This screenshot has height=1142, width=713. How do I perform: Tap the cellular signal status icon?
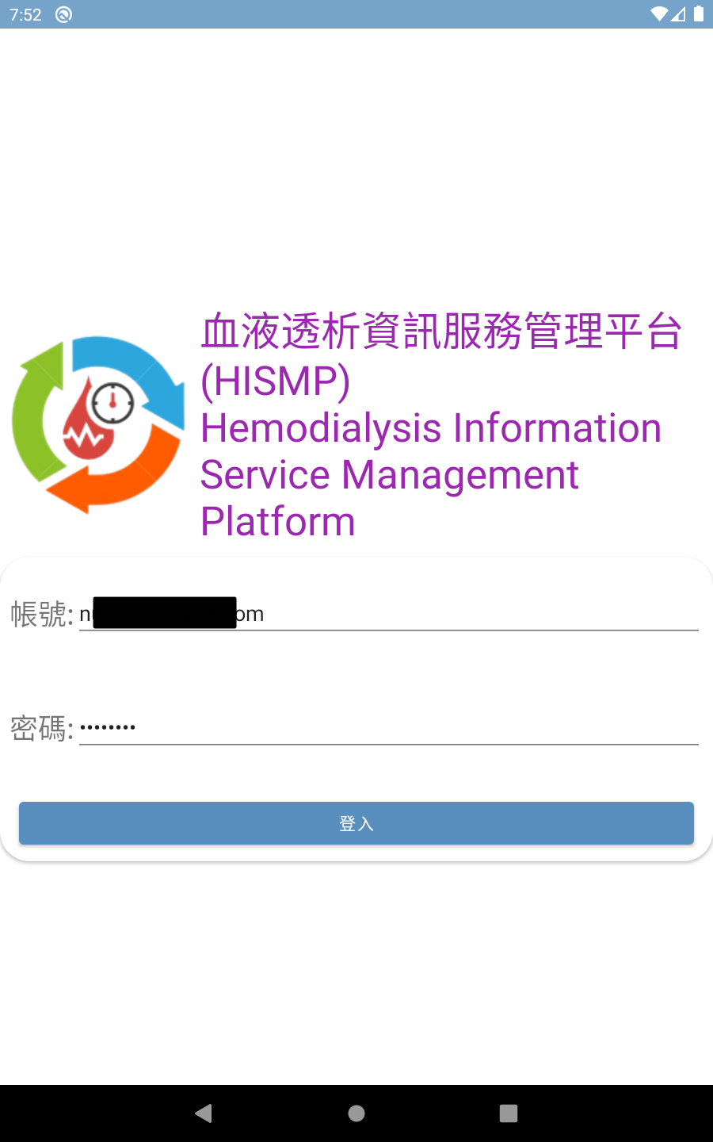click(678, 14)
